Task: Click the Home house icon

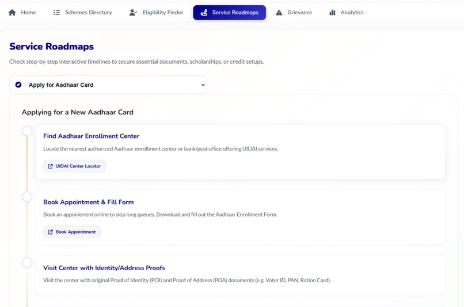Action: pos(12,13)
